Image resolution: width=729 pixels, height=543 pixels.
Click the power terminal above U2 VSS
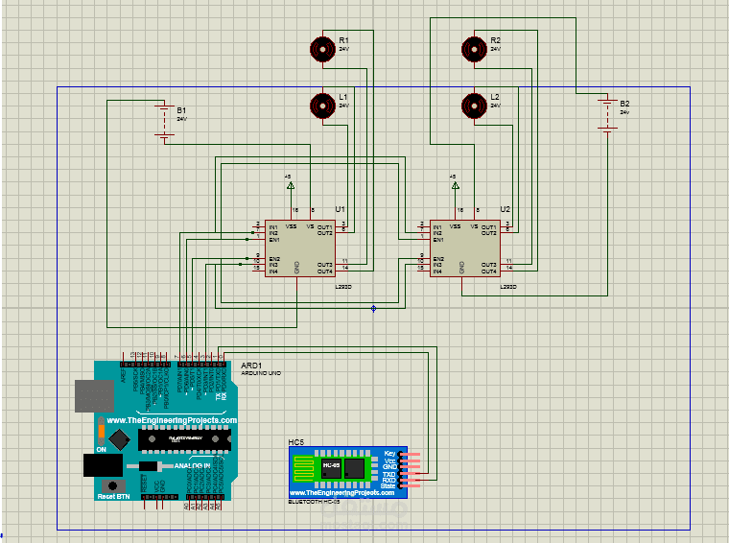coord(456,185)
